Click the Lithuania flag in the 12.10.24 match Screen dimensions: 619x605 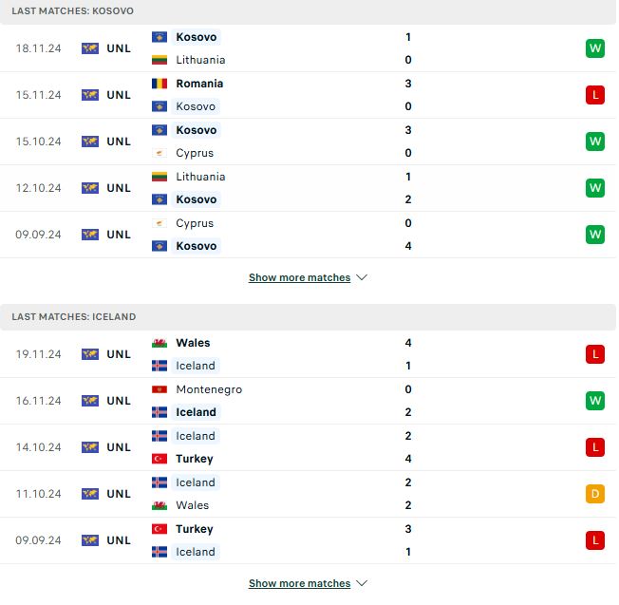159,177
